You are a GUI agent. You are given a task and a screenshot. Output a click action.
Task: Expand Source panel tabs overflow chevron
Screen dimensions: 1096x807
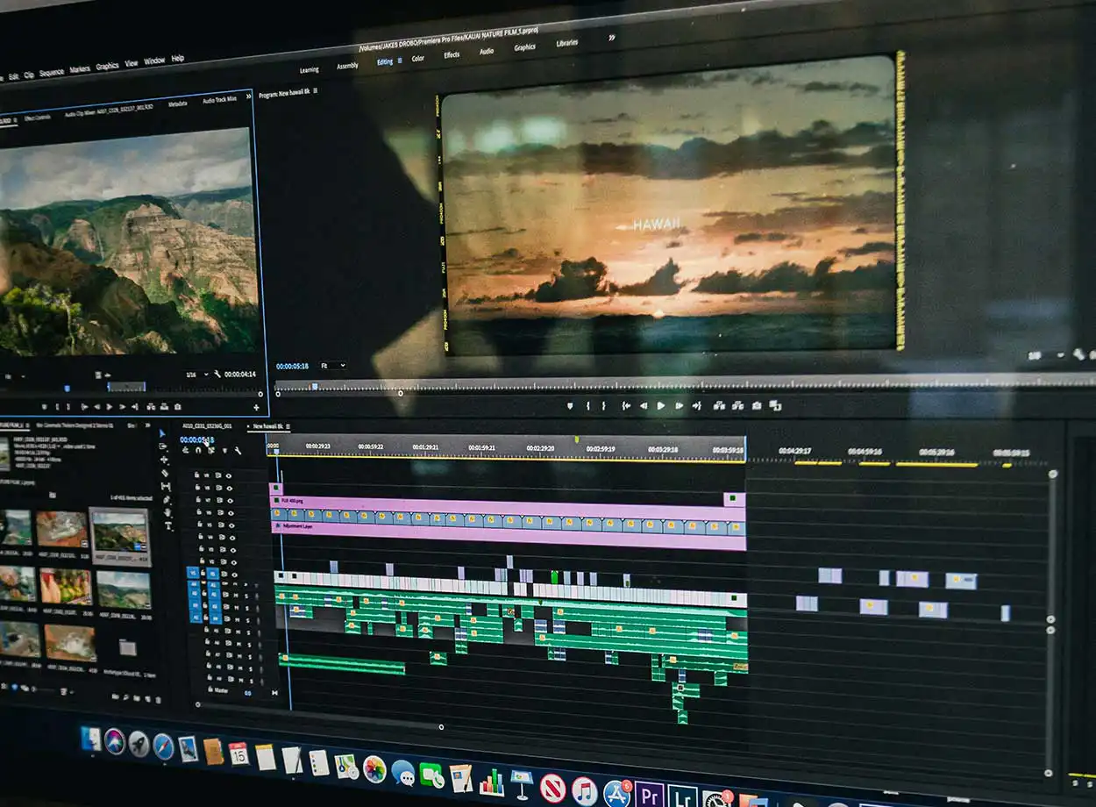[249, 96]
